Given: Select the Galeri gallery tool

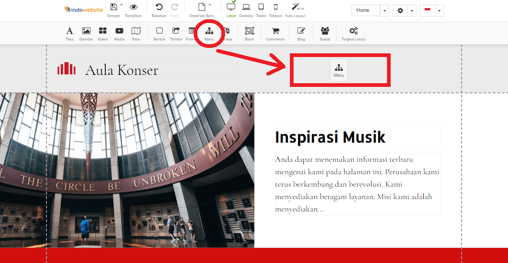Looking at the screenshot, I should tap(103, 34).
